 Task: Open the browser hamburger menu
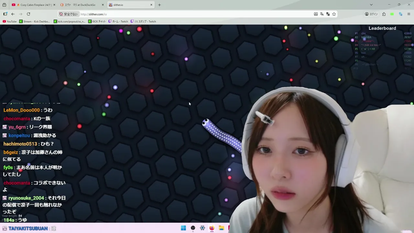(409, 14)
